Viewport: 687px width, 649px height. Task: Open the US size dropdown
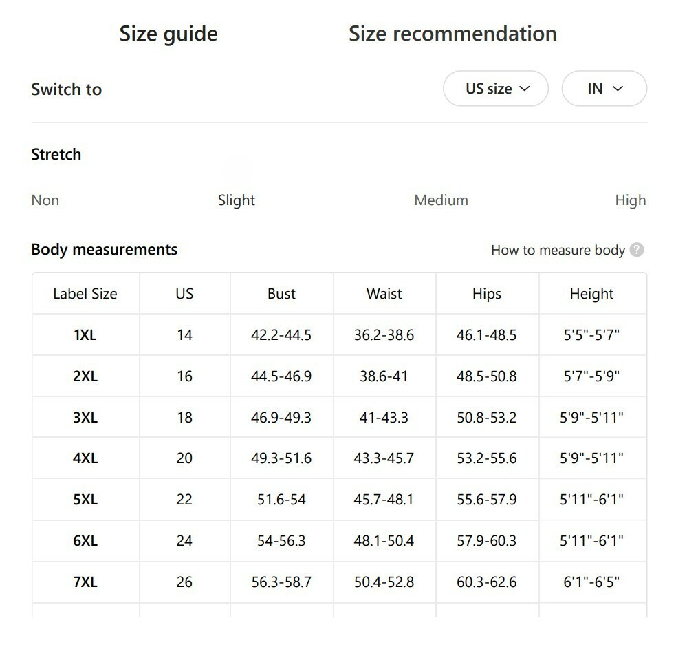coord(496,89)
